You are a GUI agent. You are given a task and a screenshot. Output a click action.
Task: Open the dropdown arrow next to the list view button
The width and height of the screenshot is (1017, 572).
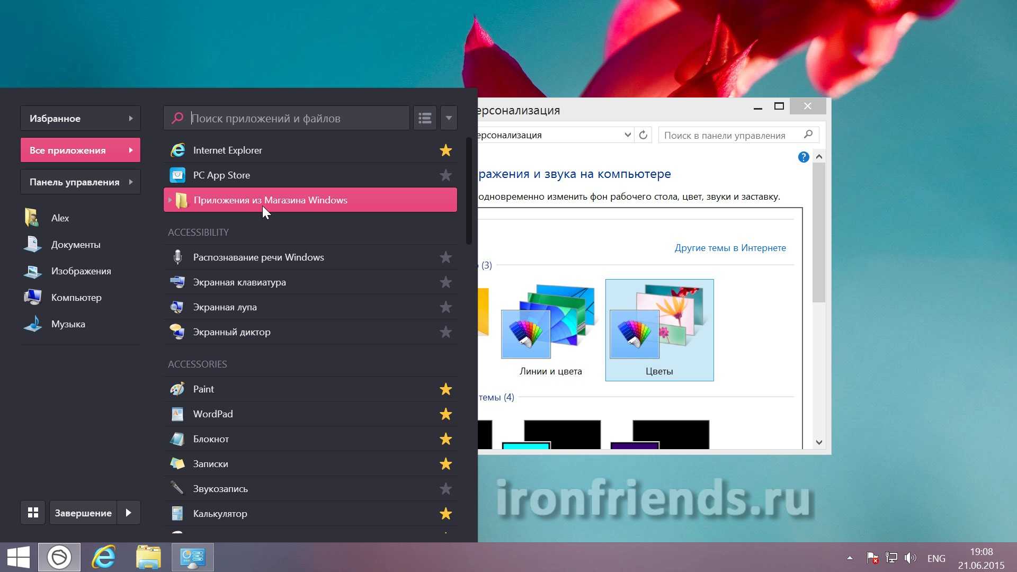coord(449,118)
